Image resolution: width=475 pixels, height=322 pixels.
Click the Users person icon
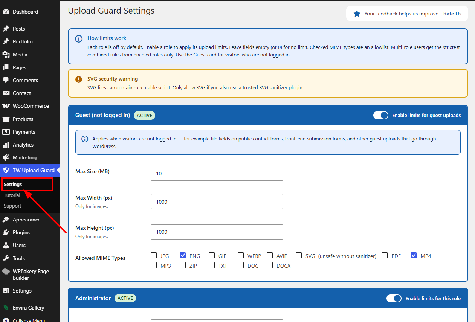(6, 245)
